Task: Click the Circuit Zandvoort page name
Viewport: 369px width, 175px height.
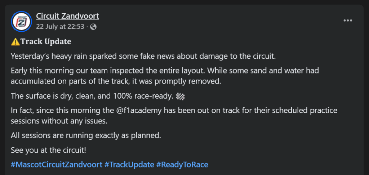Action: (x=67, y=16)
